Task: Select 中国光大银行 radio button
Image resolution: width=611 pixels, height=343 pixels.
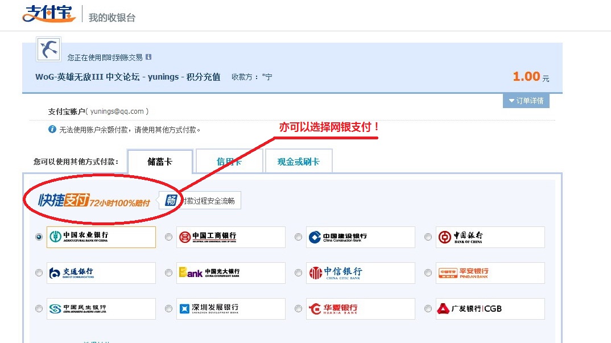Action: coord(169,273)
